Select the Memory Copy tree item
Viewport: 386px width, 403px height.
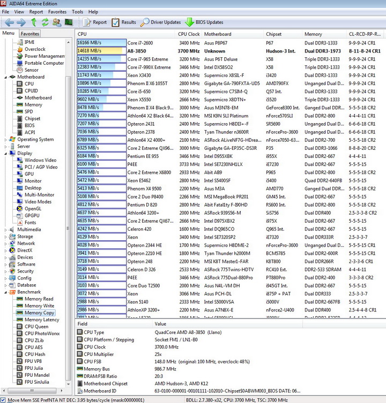[x=35, y=313]
